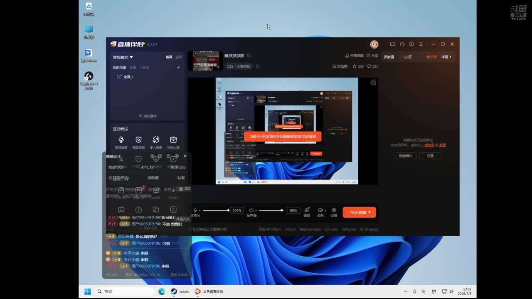Screen dimensions: 532x299
Task: Open the message bubble icon in title bar
Action: [x=392, y=44]
